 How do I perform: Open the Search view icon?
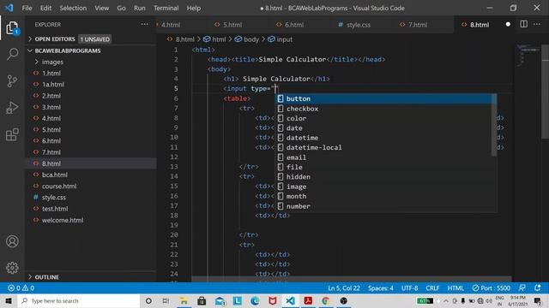pos(12,54)
